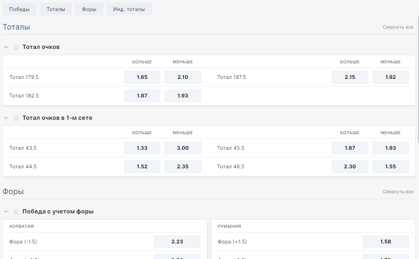Pick Тотал 46.5 больше odds 2.30

pos(350,167)
